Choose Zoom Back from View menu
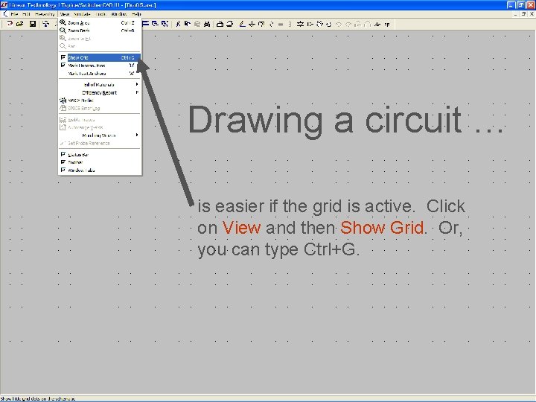The height and width of the screenshot is (402, 536). click(x=100, y=31)
